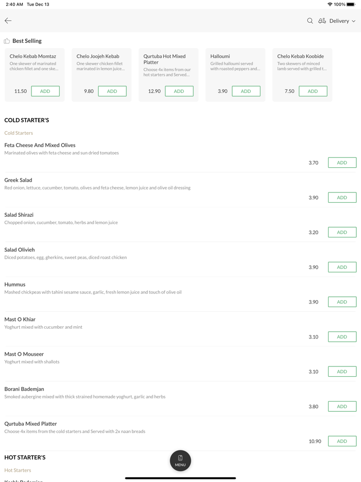Tap the thumbs-up Best Selling icon
Screen dimensions: 361x482
pyautogui.click(x=7, y=41)
